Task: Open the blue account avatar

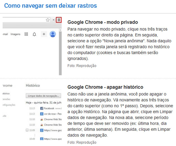Action: coord(53,34)
